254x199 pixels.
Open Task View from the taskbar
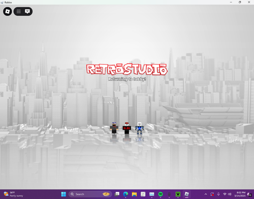tap(117, 194)
